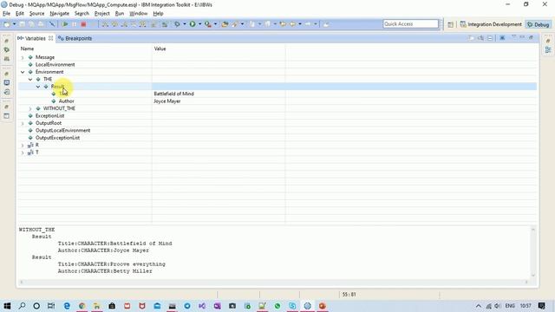
Task: Open the Window menu
Action: (x=139, y=14)
